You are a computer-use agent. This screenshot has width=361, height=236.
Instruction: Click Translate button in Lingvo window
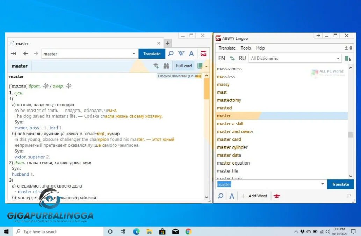(x=340, y=184)
